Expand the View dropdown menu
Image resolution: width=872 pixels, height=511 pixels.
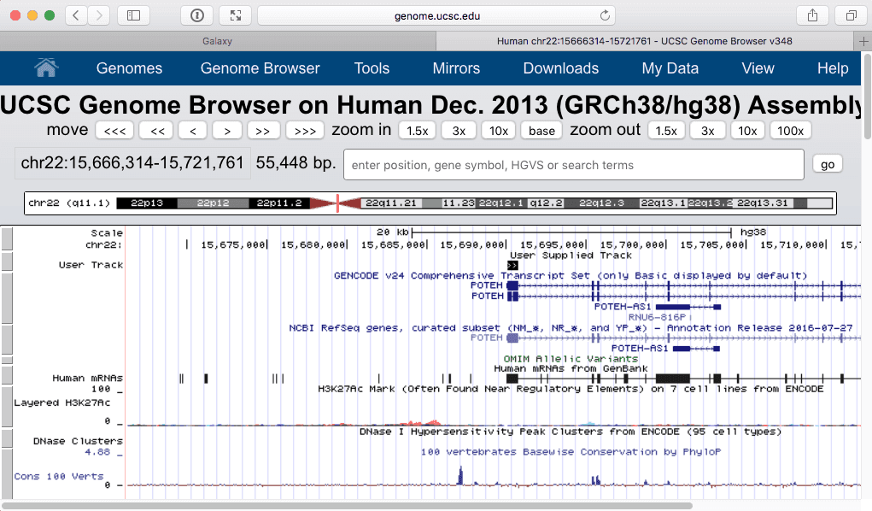coord(758,68)
